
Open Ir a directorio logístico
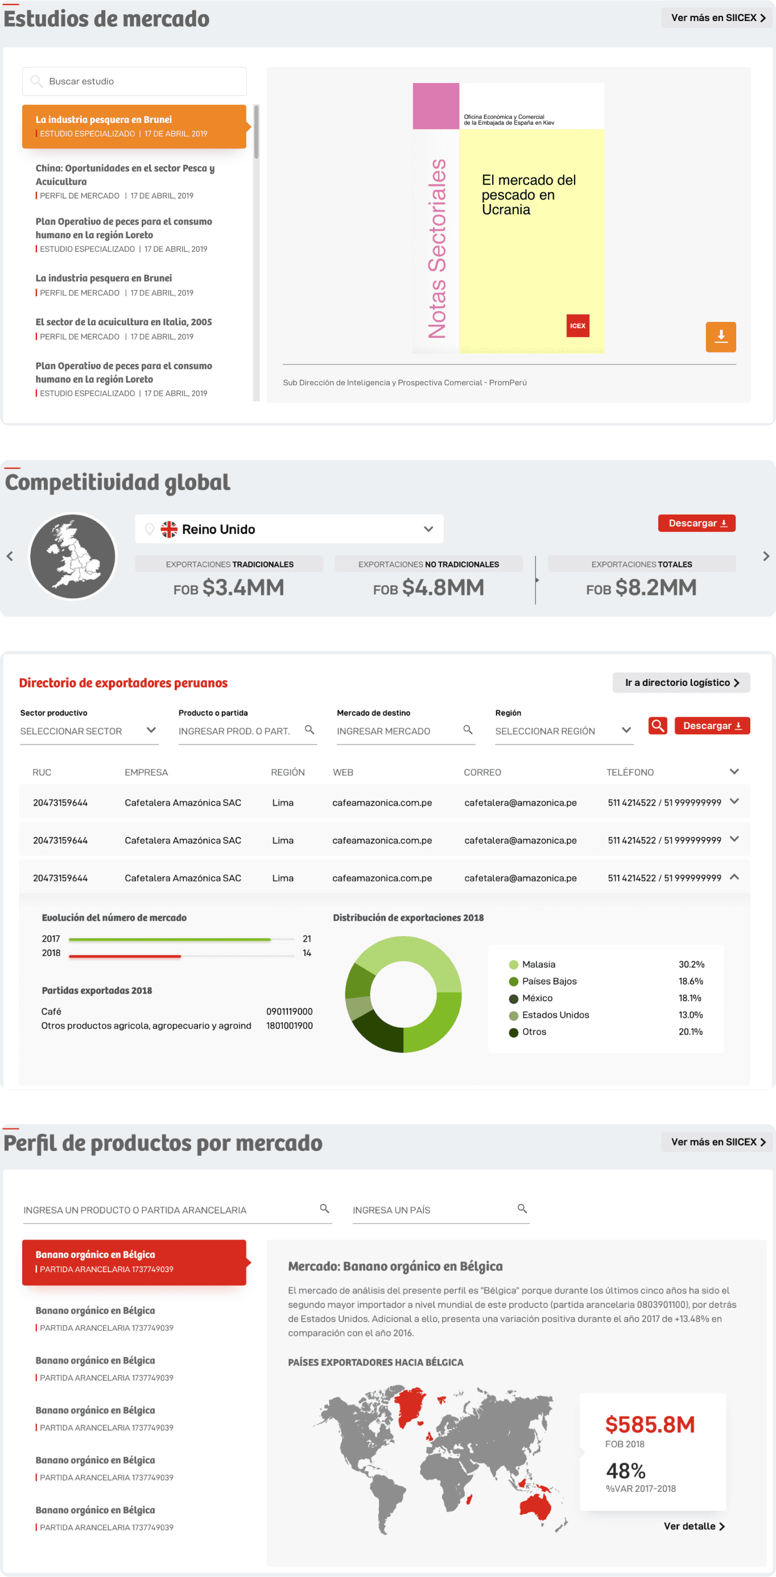681,682
